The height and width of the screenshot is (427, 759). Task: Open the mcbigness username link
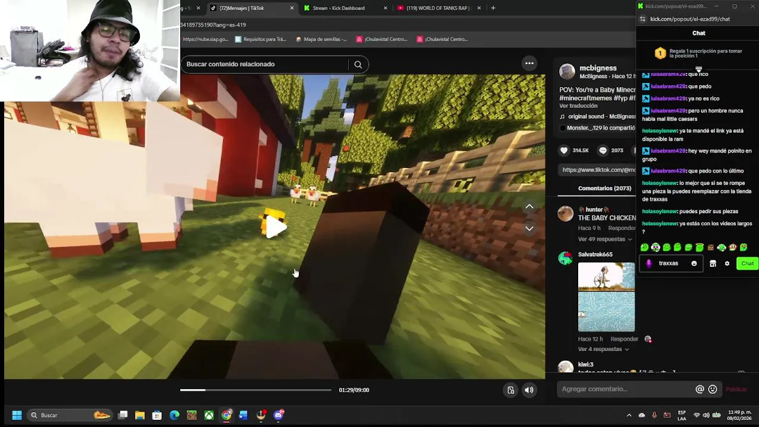598,68
